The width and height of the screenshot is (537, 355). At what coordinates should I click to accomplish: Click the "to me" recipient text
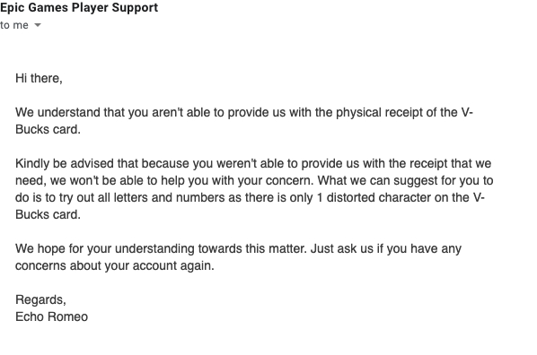tap(14, 25)
